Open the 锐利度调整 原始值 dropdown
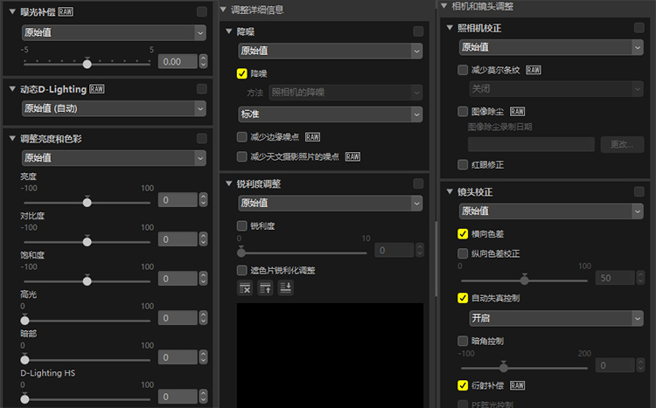 (331, 204)
